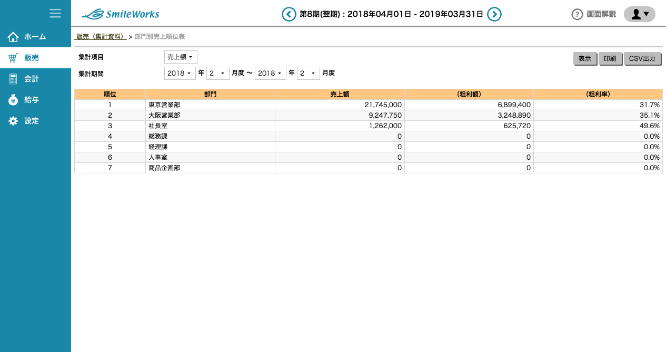Open the 販売 menu item
This screenshot has width=666, height=352.
[35, 58]
